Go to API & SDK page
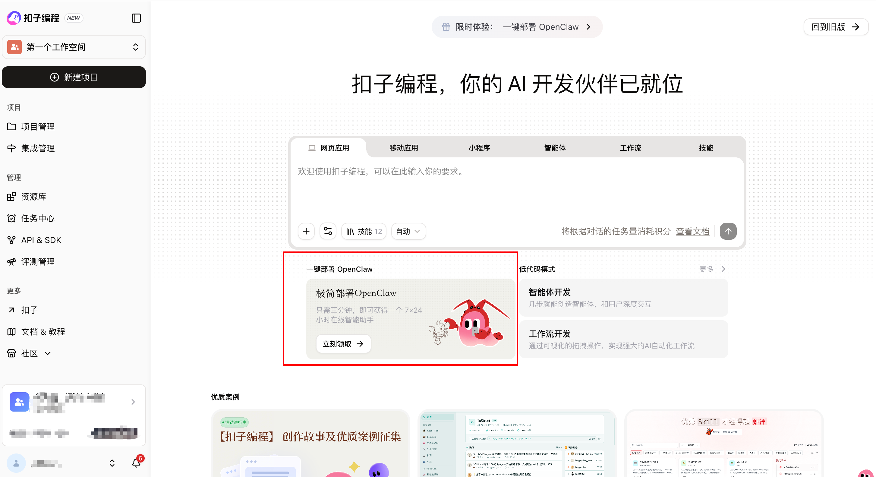The image size is (876, 477). point(41,240)
